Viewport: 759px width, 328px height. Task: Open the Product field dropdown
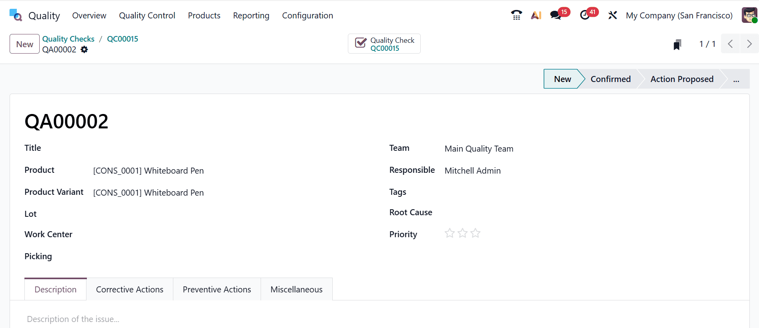(232, 170)
